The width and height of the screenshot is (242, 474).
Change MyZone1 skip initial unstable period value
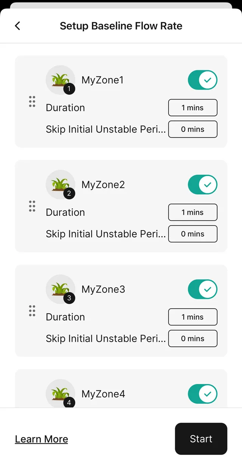tap(192, 129)
